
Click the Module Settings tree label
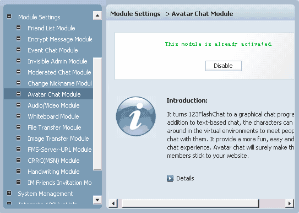point(39,17)
